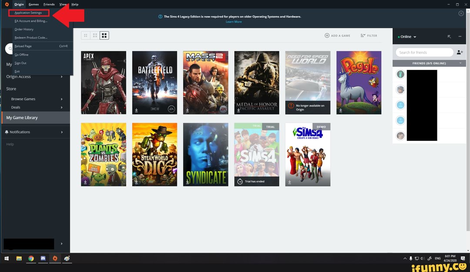The height and width of the screenshot is (272, 470).
Task: Open the Help link in sidebar
Action: pyautogui.click(x=10, y=144)
